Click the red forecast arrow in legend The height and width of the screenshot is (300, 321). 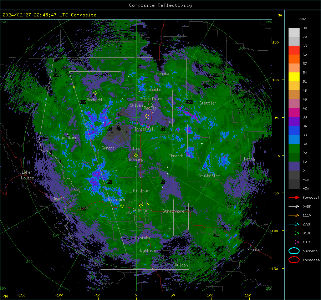(x=294, y=197)
